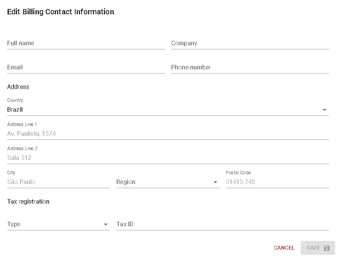This screenshot has height=256, width=337.
Task: Click the Address Line 1 input
Action: (x=168, y=134)
